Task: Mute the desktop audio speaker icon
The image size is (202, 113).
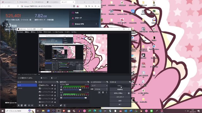Action: click(x=61, y=90)
